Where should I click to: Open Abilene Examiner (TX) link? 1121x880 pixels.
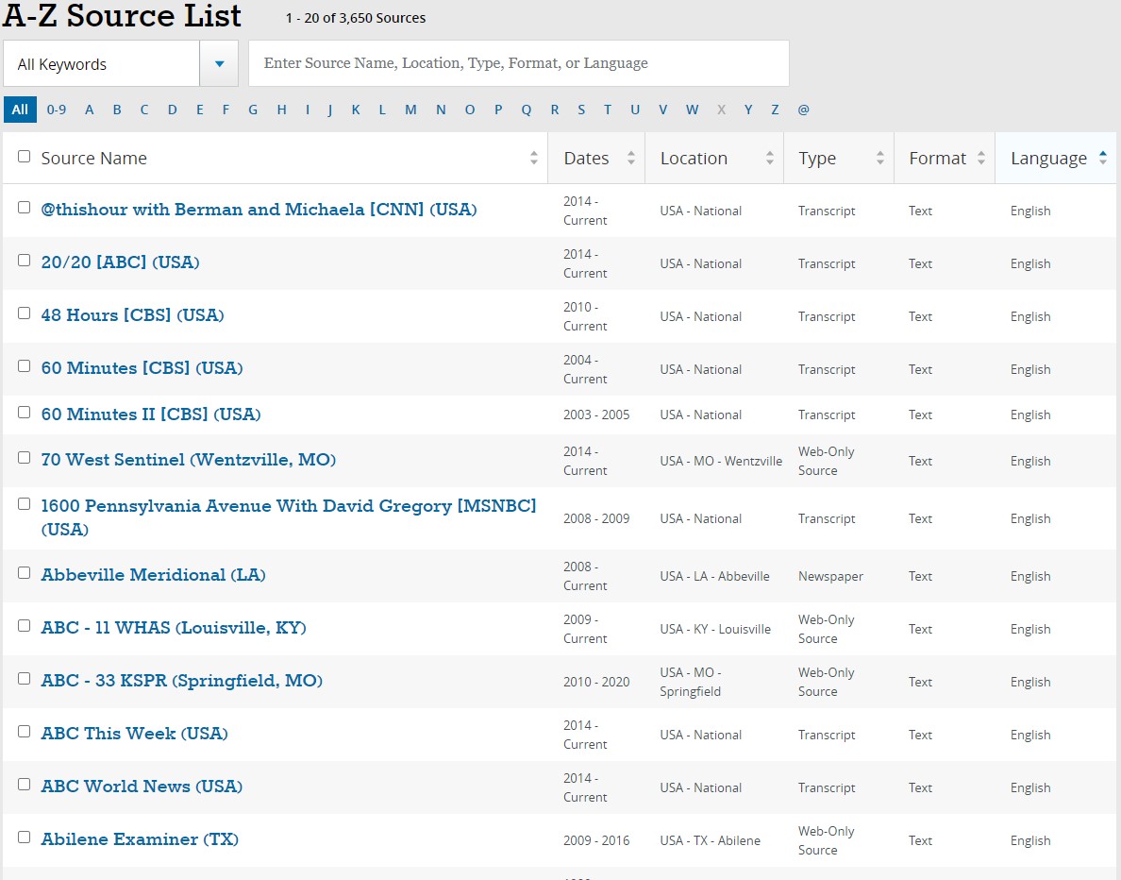coord(140,839)
